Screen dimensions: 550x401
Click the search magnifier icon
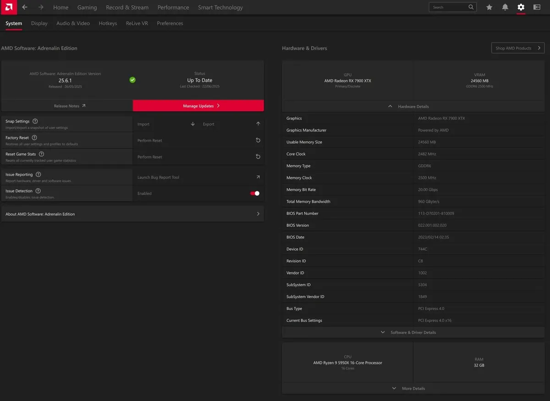[x=471, y=7]
